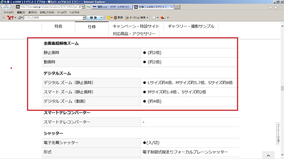284x159 pixels.
Task: Click the デジタル ズーム（動画）label
Action: tap(64, 101)
